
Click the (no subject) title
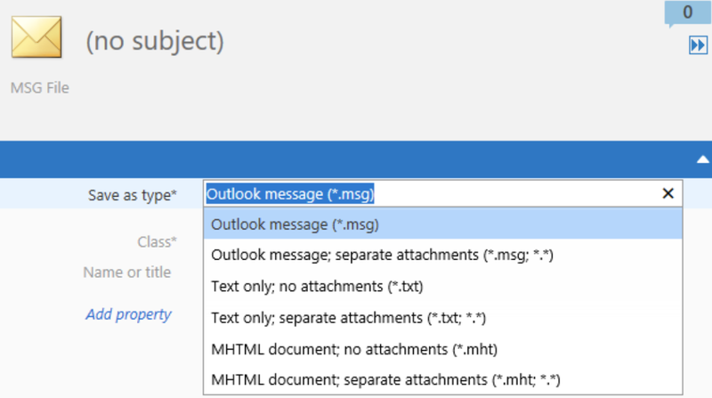(155, 41)
